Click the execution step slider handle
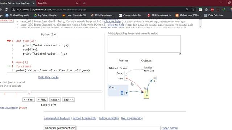 29,92
